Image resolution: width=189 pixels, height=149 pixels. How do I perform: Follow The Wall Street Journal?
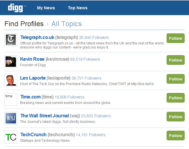[x=175, y=117]
